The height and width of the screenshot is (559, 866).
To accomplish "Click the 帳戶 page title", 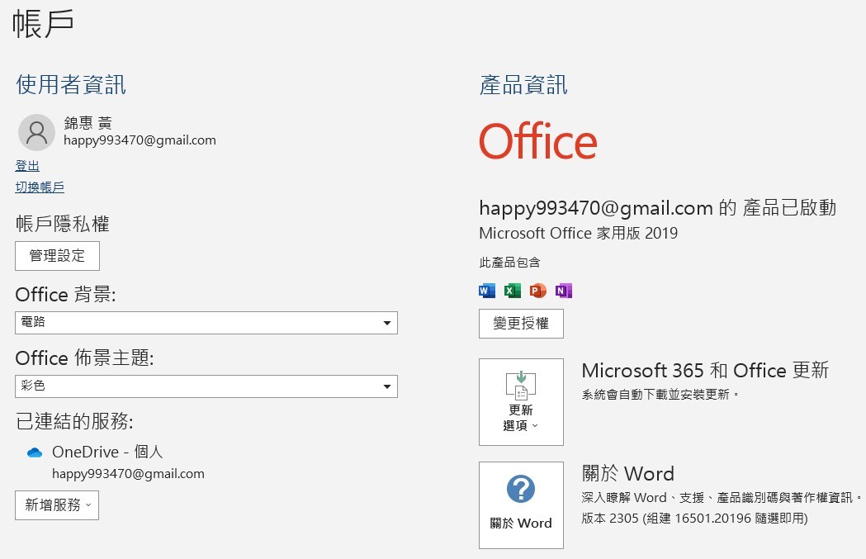I will [43, 24].
